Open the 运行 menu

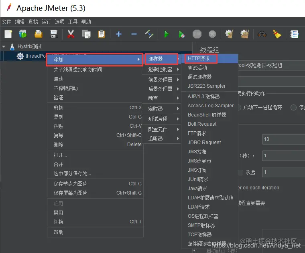point(46,22)
